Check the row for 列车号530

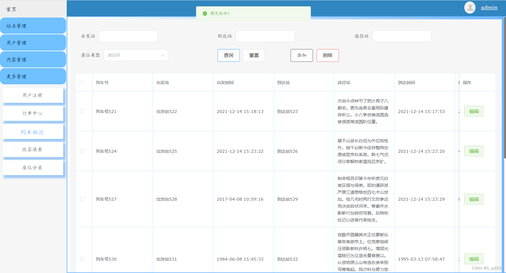(x=82, y=259)
